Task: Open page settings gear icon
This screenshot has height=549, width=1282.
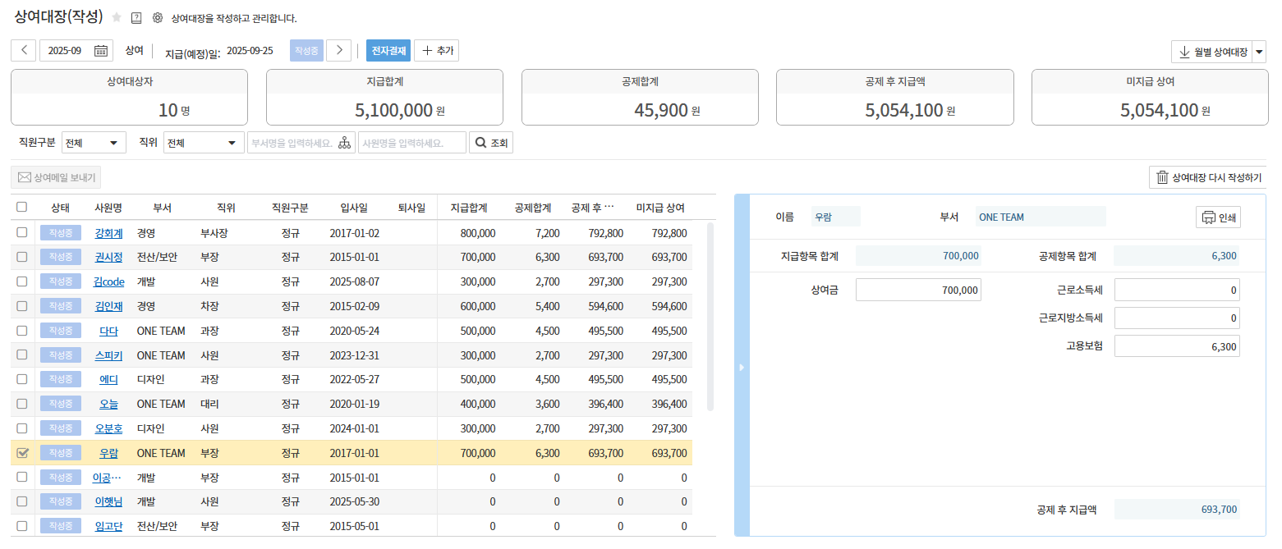Action: click(158, 17)
